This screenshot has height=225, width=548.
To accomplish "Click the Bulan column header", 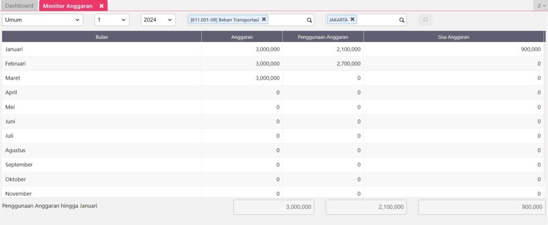I will pos(102,37).
